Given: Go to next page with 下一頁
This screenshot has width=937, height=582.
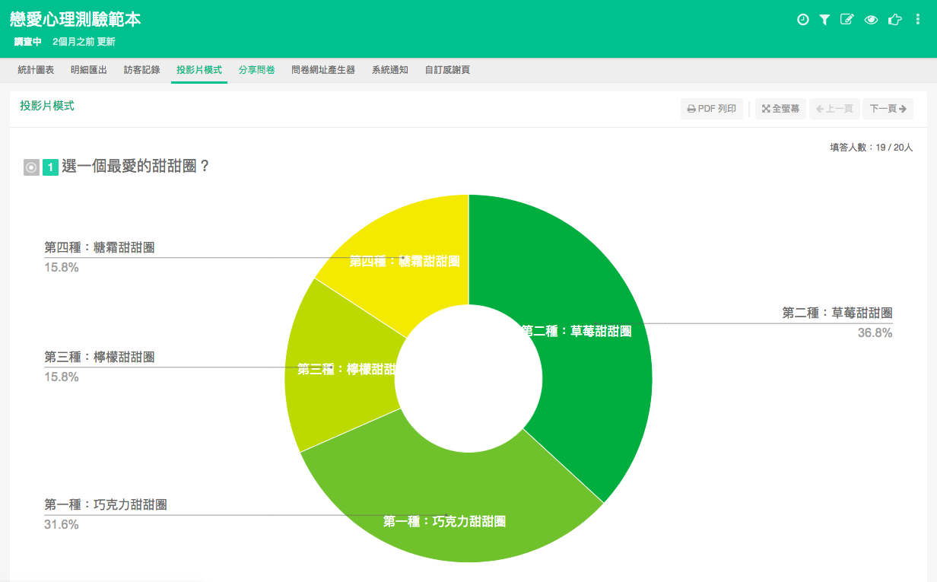Looking at the screenshot, I should pyautogui.click(x=888, y=109).
